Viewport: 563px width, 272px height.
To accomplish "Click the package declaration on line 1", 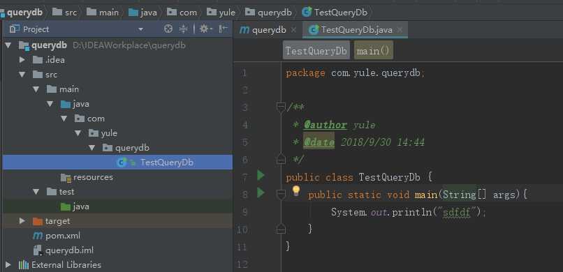I will [x=355, y=73].
